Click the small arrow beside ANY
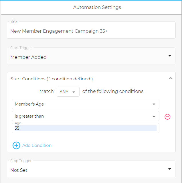This screenshot has height=183, width=182. pos(74,92)
